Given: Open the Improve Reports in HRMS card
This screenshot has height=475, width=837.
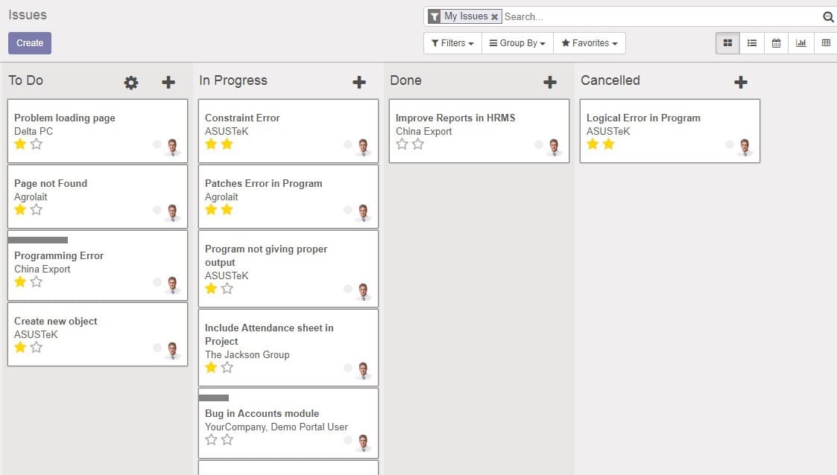Looking at the screenshot, I should [479, 130].
